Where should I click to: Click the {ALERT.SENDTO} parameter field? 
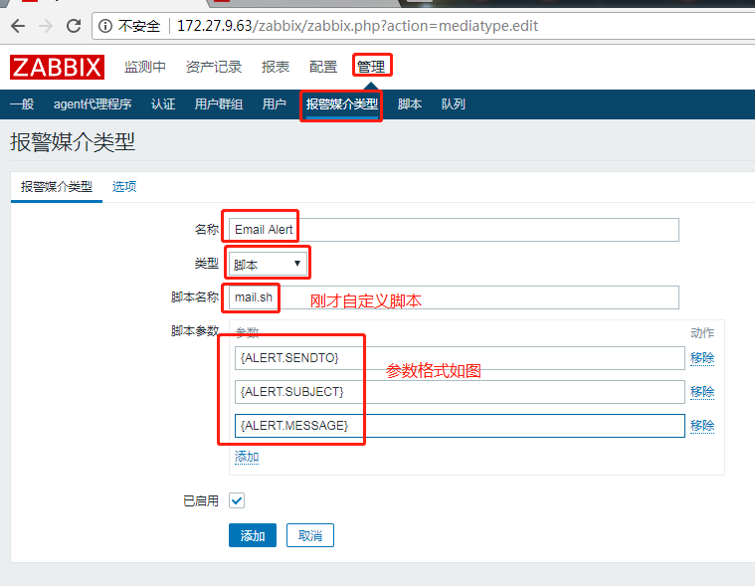[460, 358]
